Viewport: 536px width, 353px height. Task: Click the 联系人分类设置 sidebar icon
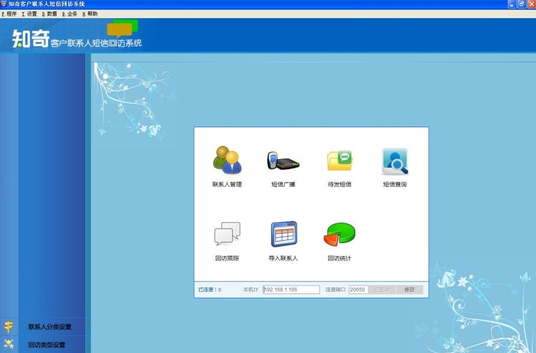tap(8, 327)
